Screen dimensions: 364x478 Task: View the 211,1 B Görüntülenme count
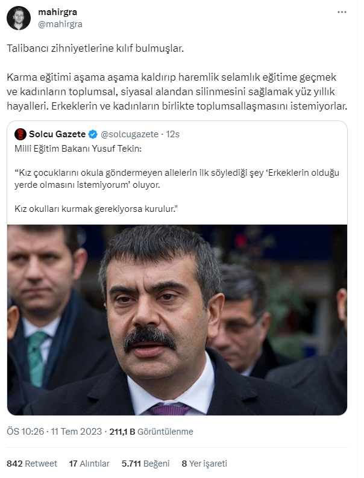click(151, 432)
